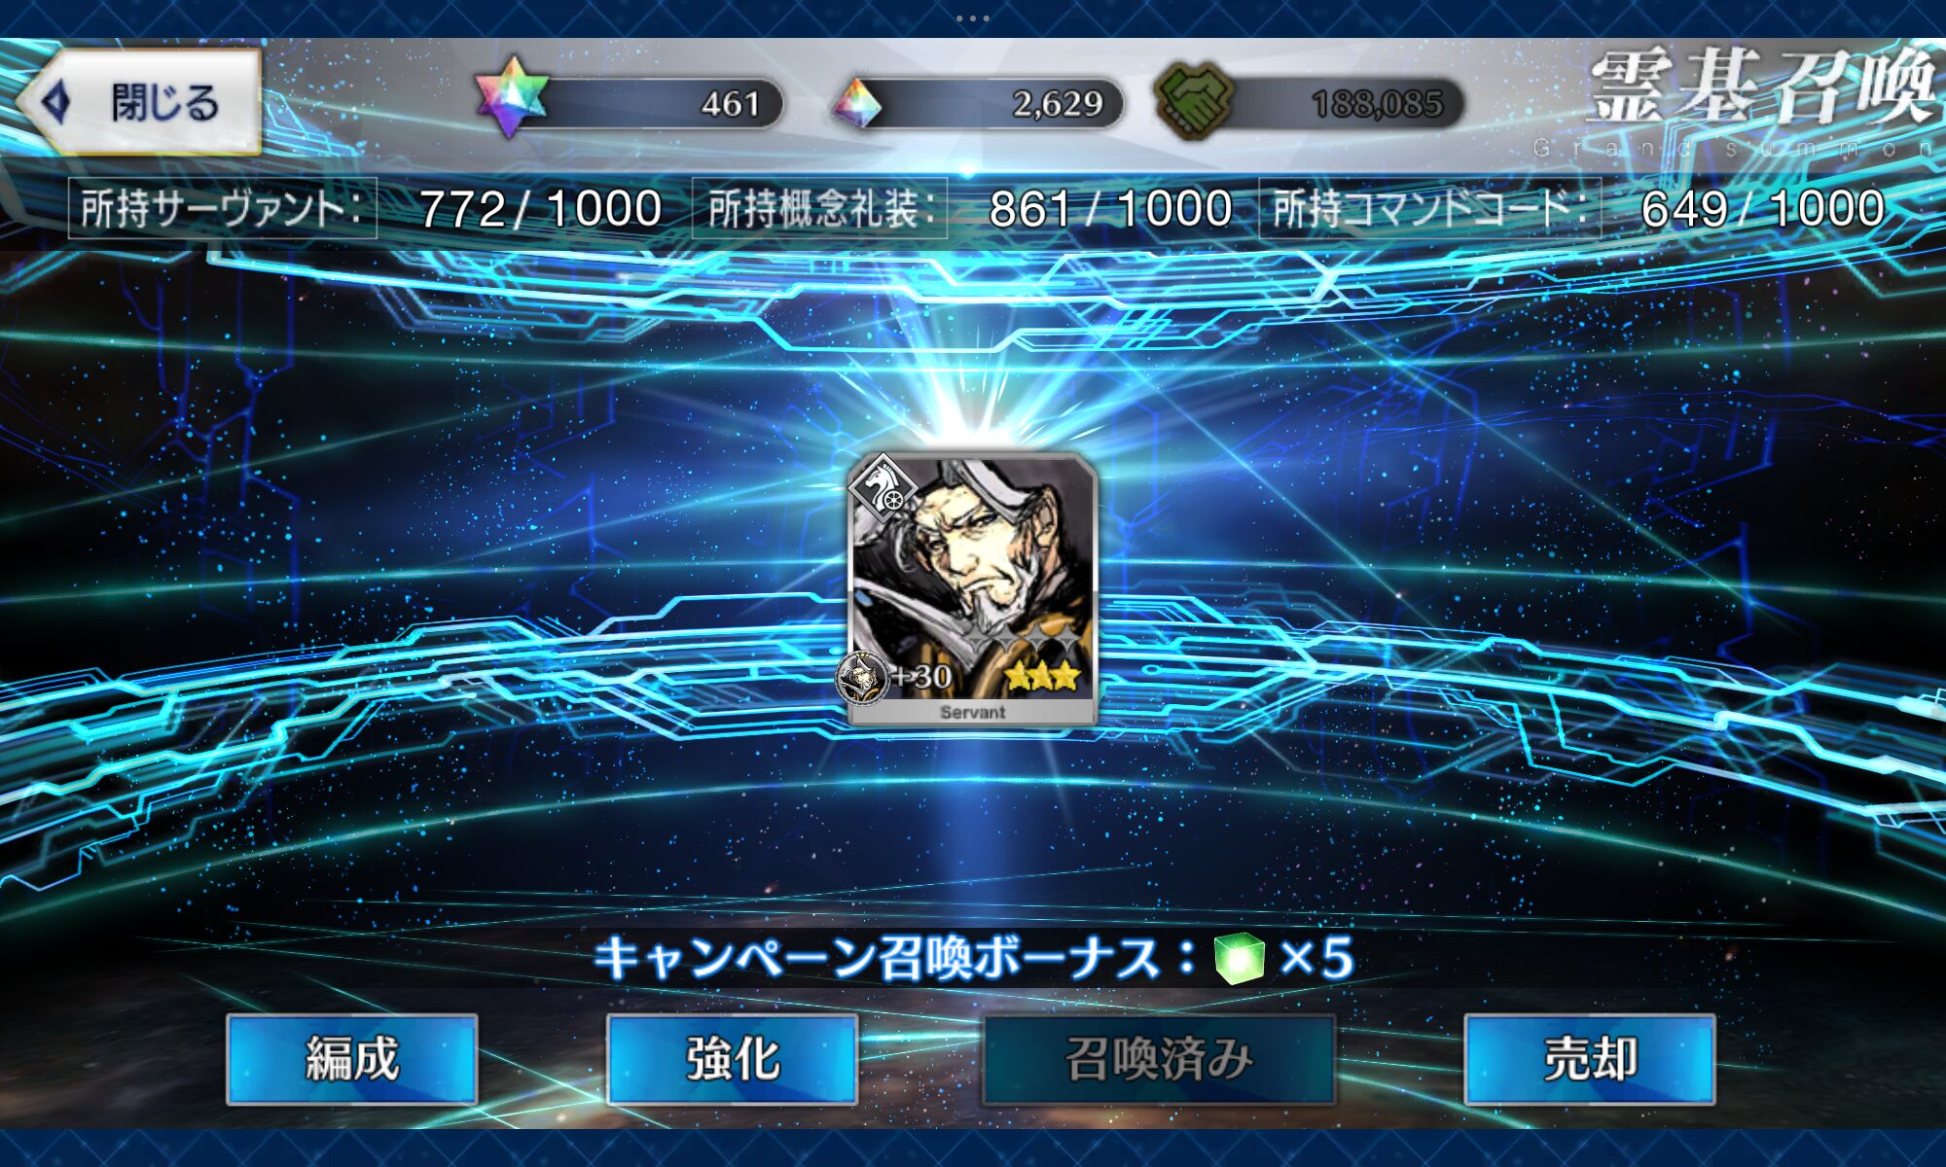Tap the green cube bonus item icon
Screen dimensions: 1946x1167
pos(1240,958)
